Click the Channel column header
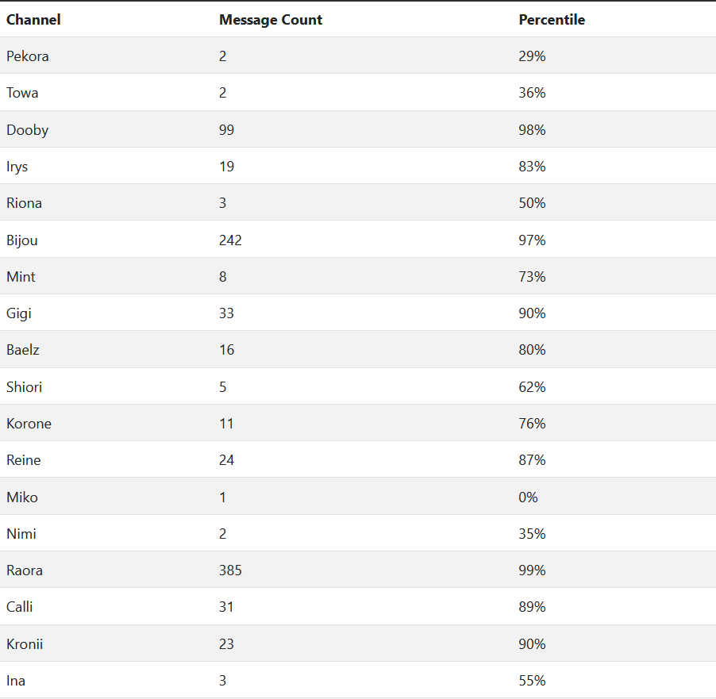The image size is (716, 699). click(x=33, y=20)
